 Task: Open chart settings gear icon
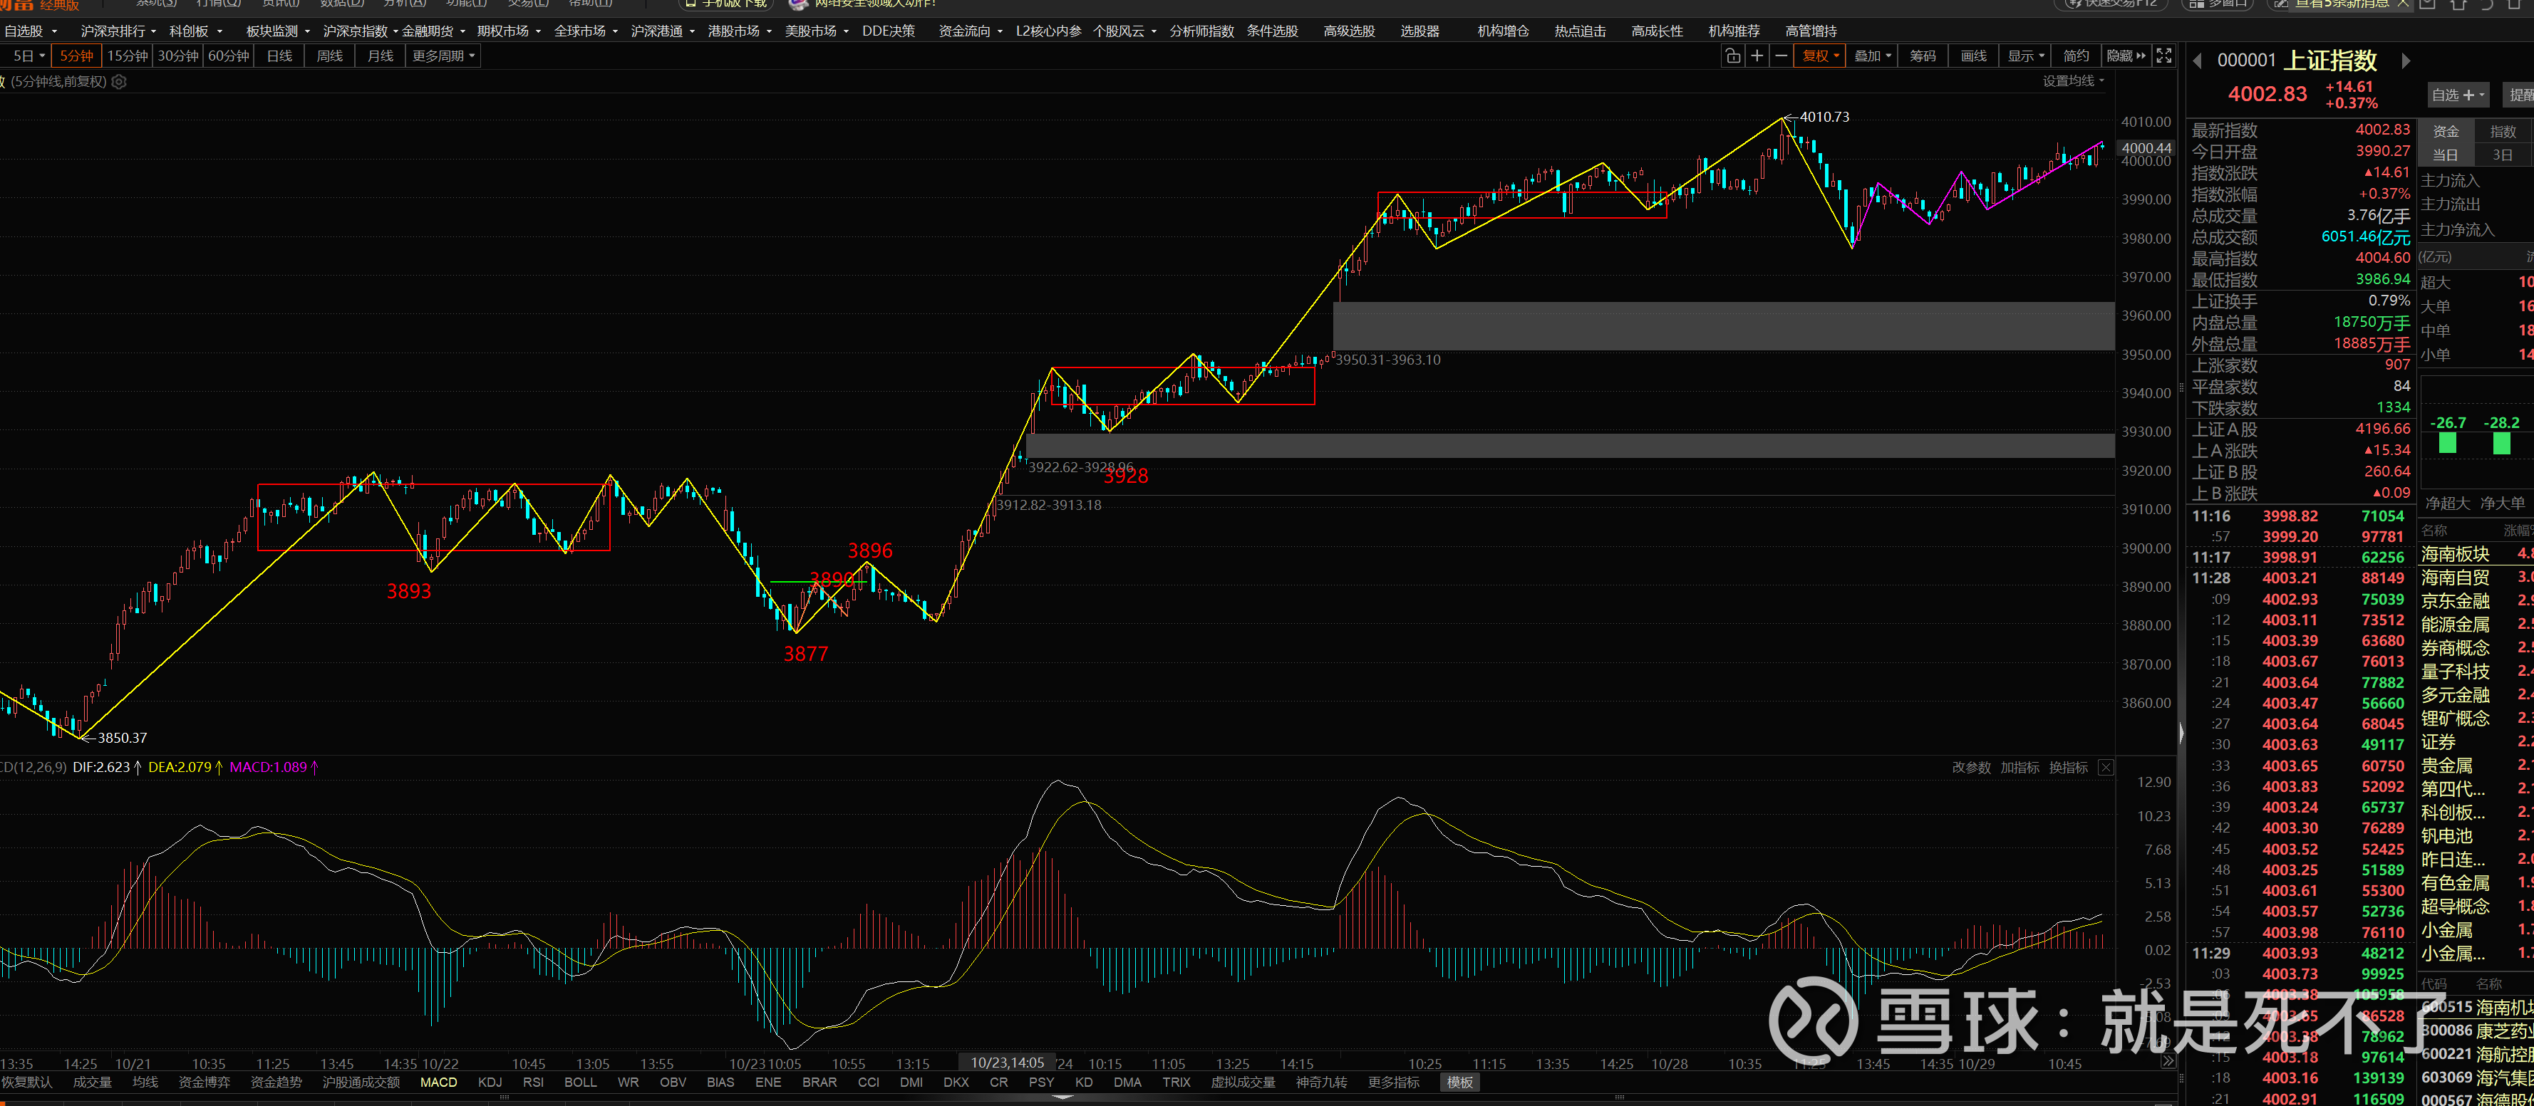coord(119,82)
